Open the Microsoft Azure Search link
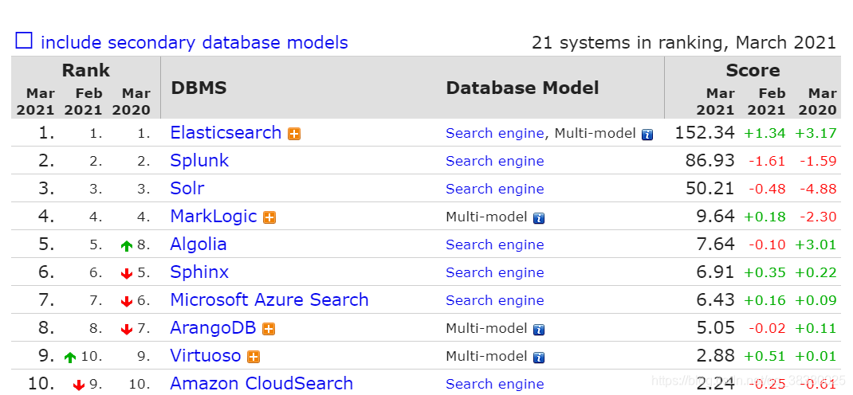Screen dimensions: 853x395 269,299
